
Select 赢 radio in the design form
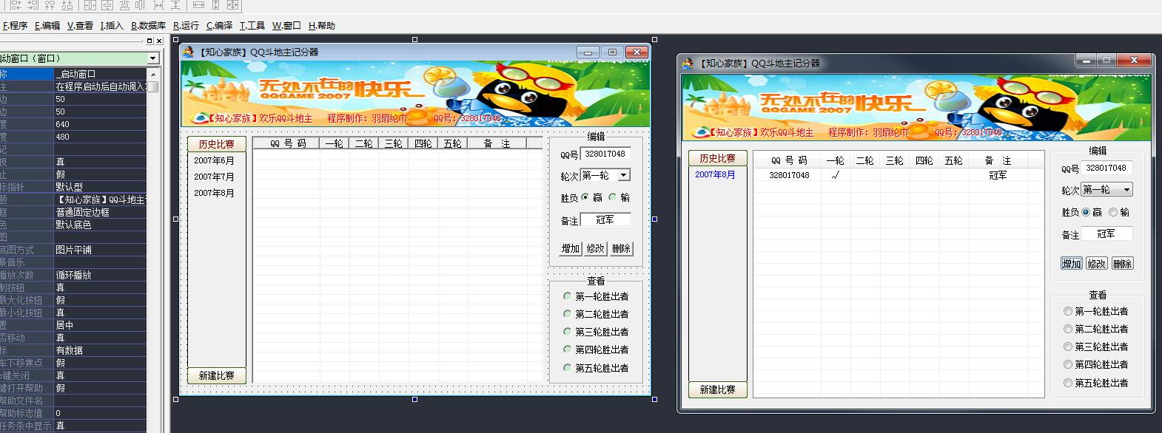(585, 197)
